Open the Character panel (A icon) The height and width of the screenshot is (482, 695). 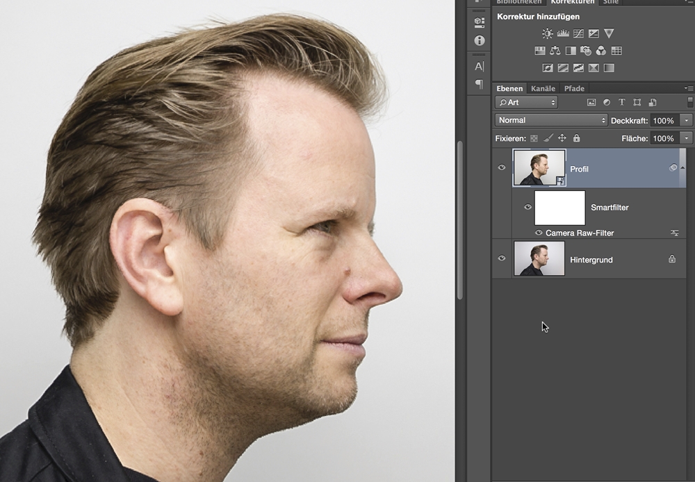tap(479, 67)
